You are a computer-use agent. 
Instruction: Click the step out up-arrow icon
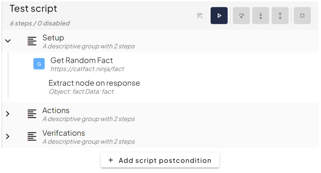[280, 16]
